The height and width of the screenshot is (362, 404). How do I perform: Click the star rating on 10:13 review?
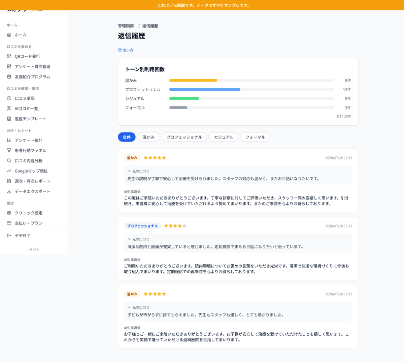pyautogui.click(x=155, y=294)
